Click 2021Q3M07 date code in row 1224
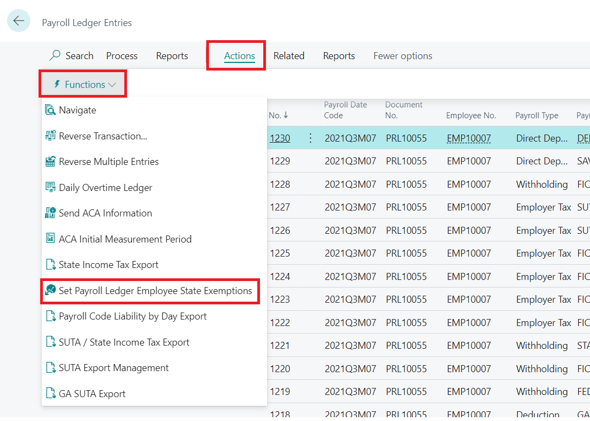The image size is (590, 421). point(350,277)
